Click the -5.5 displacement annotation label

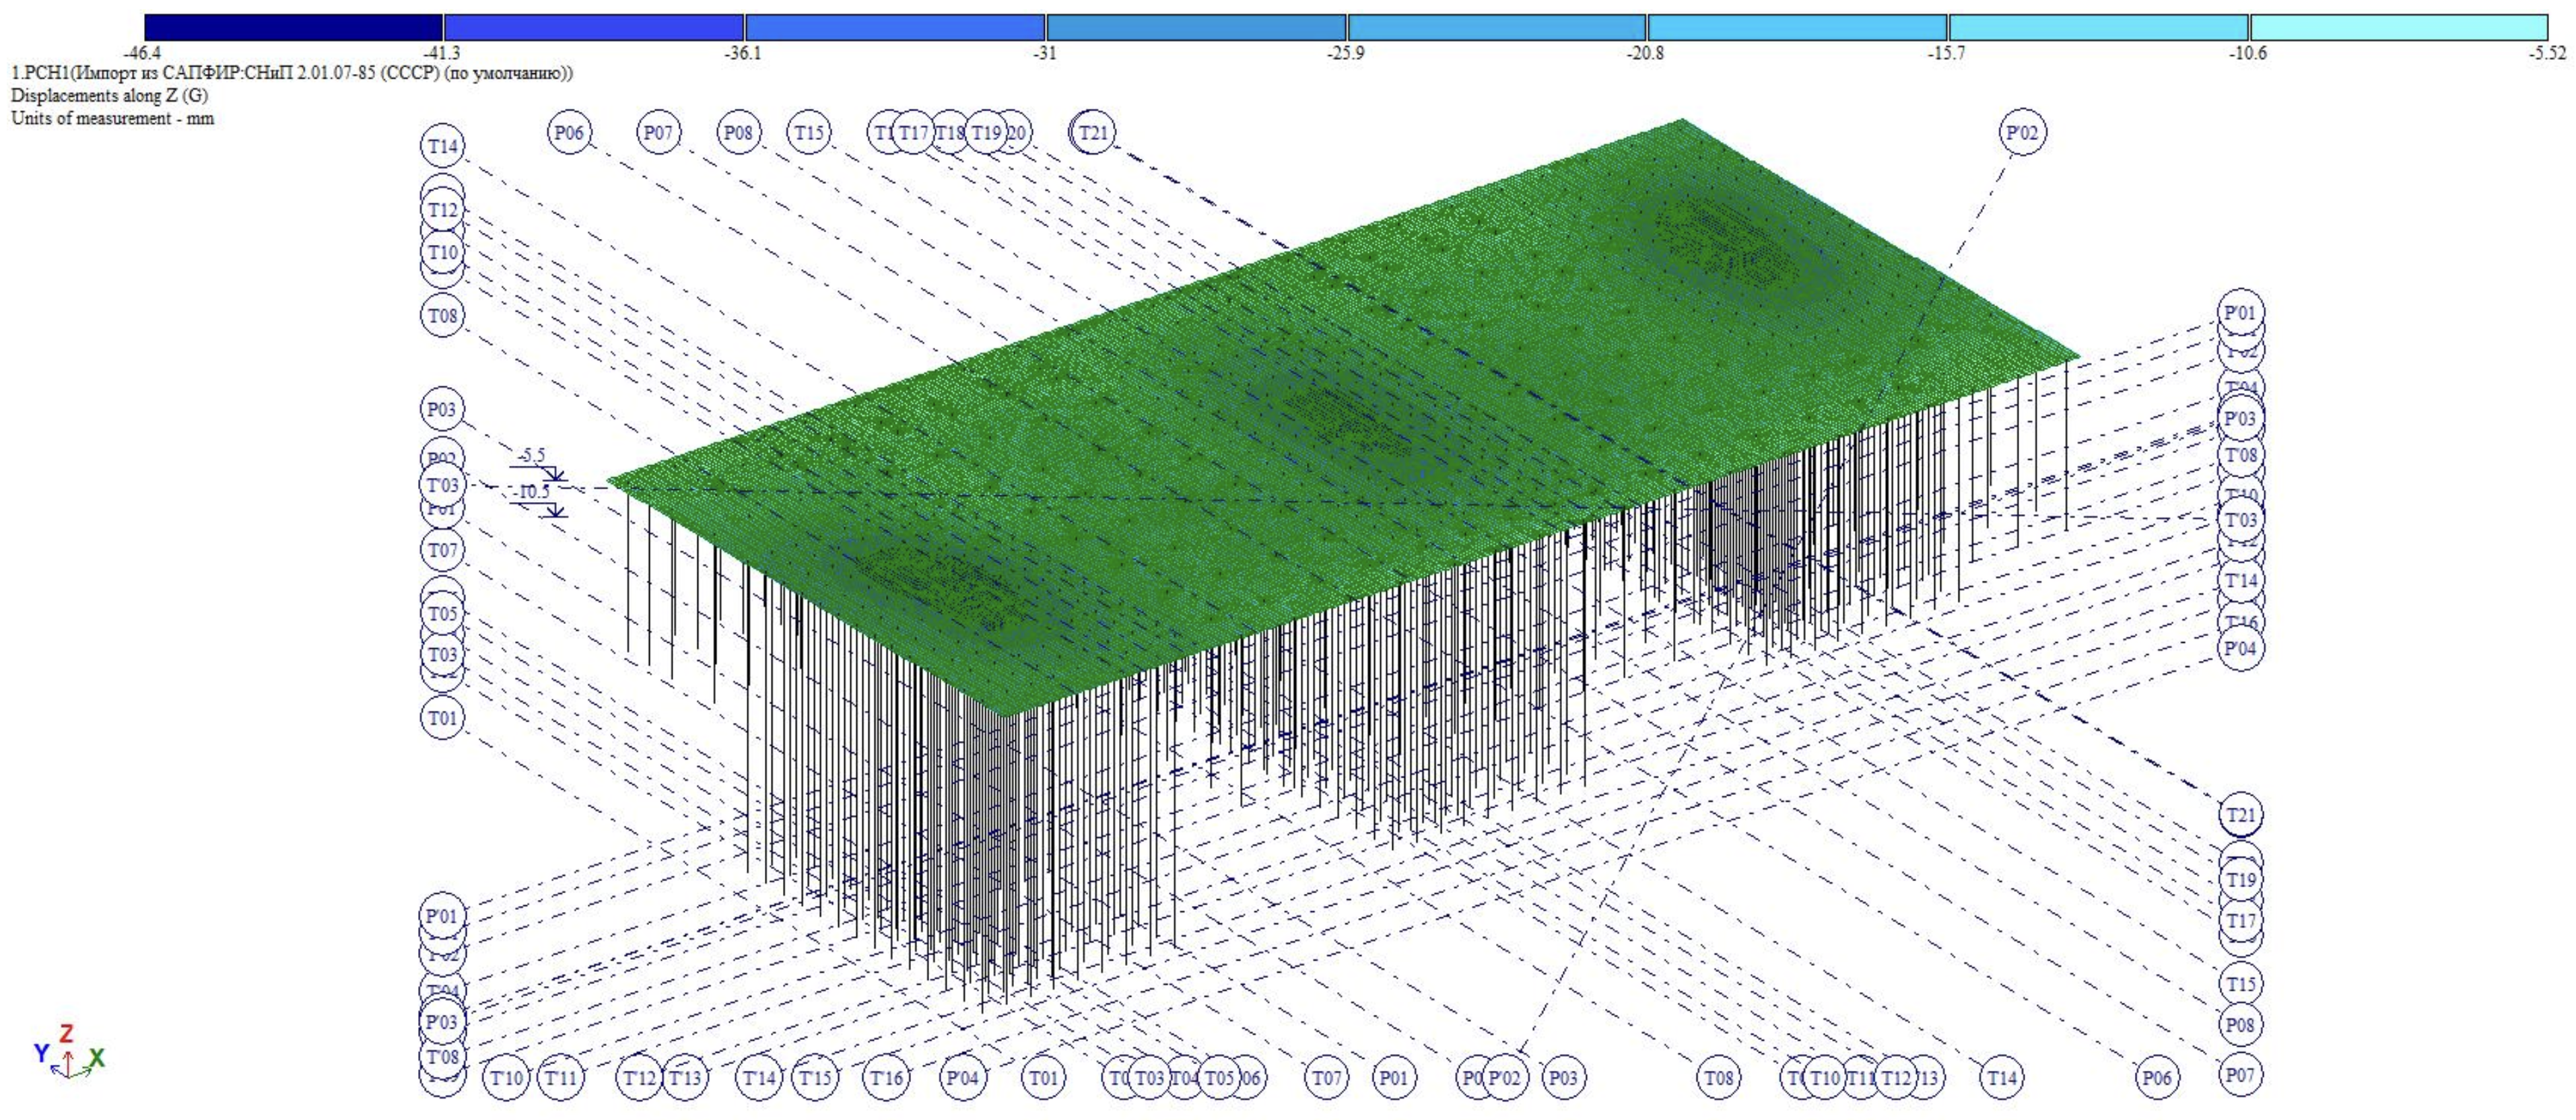point(532,456)
